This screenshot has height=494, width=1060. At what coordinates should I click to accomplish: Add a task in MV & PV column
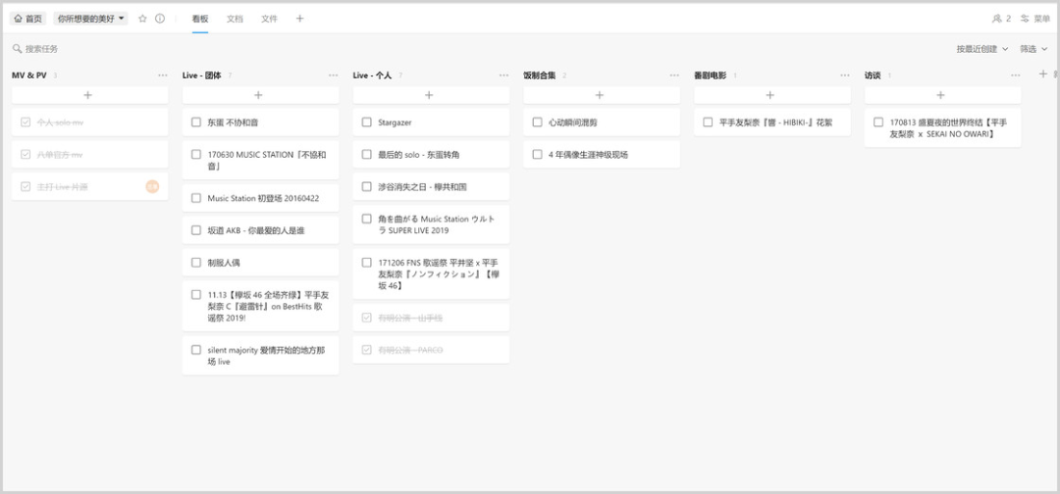pyautogui.click(x=90, y=95)
